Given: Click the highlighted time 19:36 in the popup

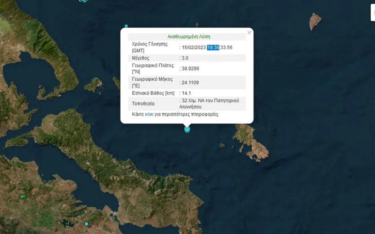Looking at the screenshot, I should [x=213, y=47].
